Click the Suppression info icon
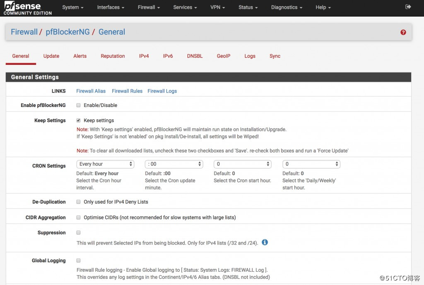This screenshot has height=285, width=424. pos(265,242)
